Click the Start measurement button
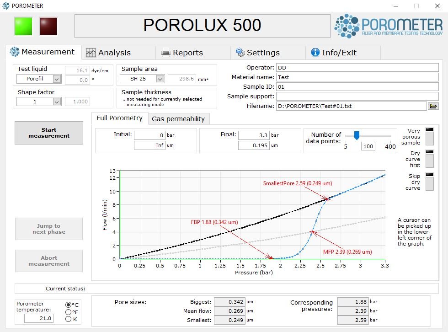 click(49, 133)
